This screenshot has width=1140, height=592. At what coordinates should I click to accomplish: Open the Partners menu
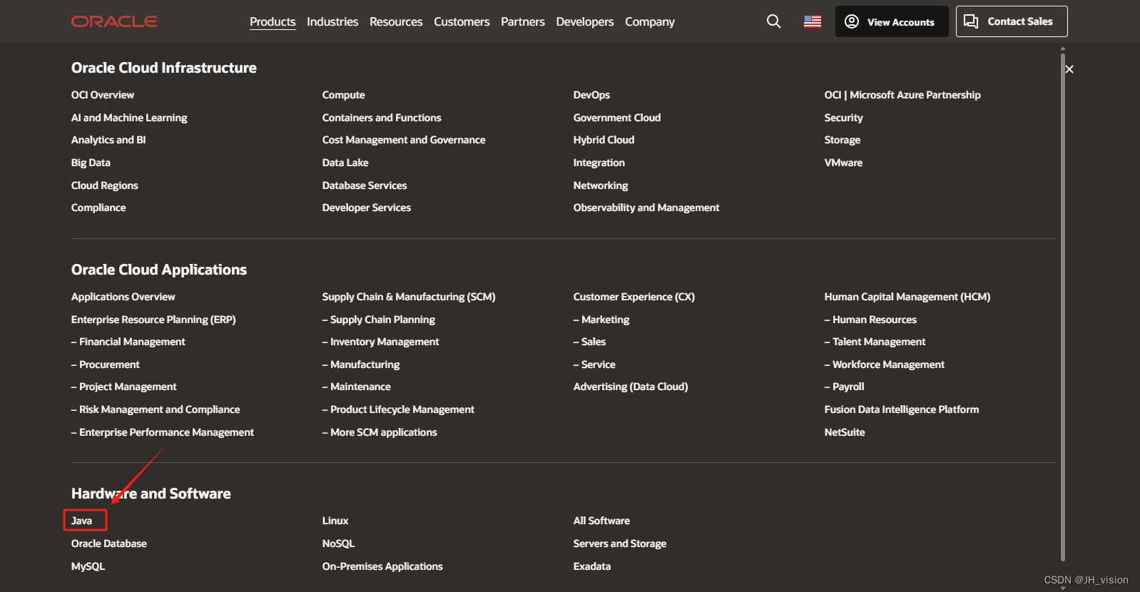pyautogui.click(x=523, y=22)
